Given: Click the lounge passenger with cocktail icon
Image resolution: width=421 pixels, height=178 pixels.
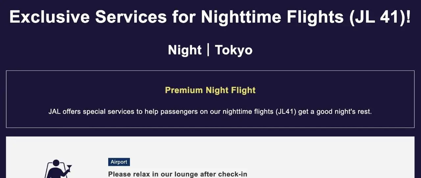Looking at the screenshot, I should (57, 169).
